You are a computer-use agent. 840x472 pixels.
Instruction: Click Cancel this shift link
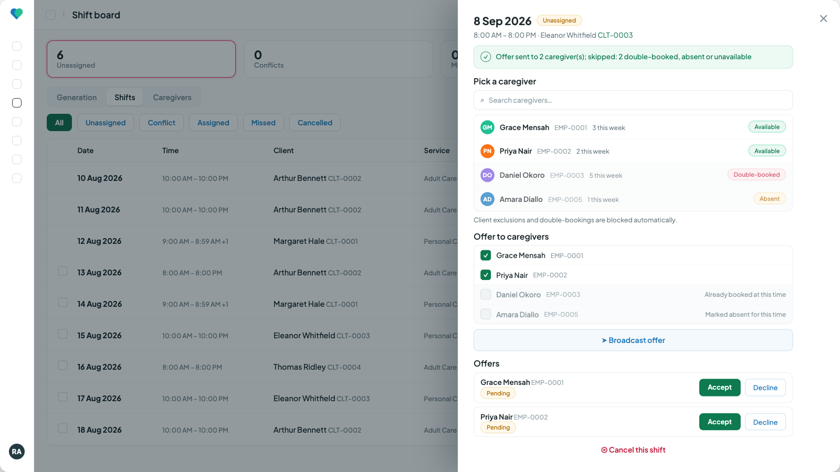(x=633, y=450)
